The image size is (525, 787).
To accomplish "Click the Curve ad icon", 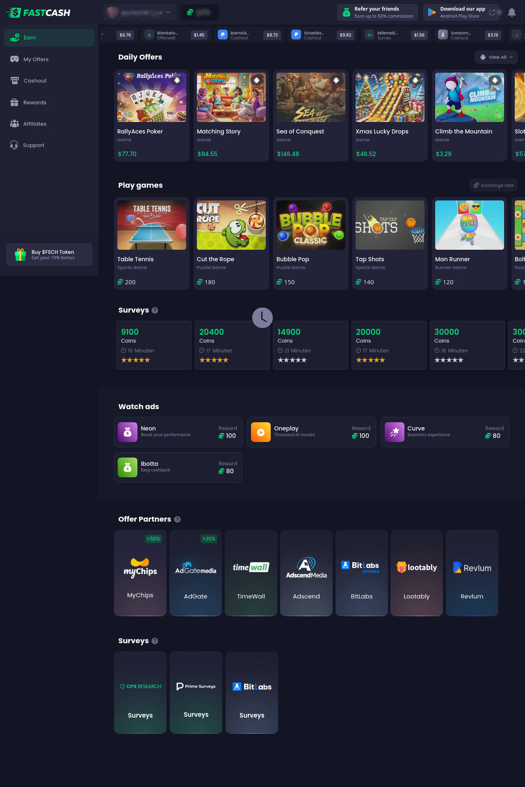I will pos(395,432).
